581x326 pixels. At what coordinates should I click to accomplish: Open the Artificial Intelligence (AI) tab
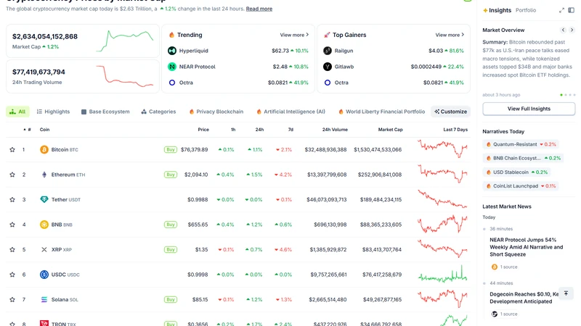coord(290,112)
